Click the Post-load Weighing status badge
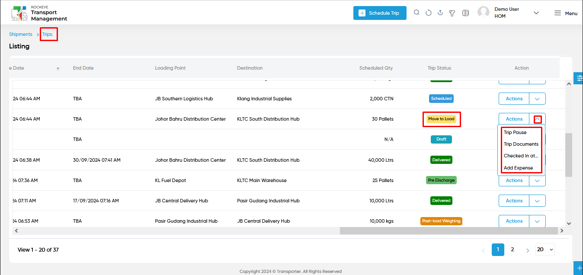Viewport: 583px width, 275px height. pyautogui.click(x=441, y=221)
